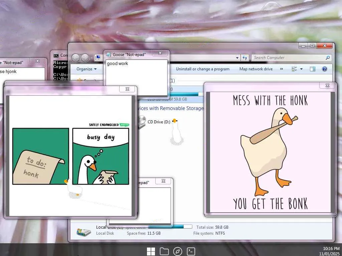Choose Uninstall or change a program

203,69
